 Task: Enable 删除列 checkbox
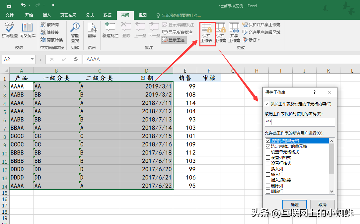(268, 186)
